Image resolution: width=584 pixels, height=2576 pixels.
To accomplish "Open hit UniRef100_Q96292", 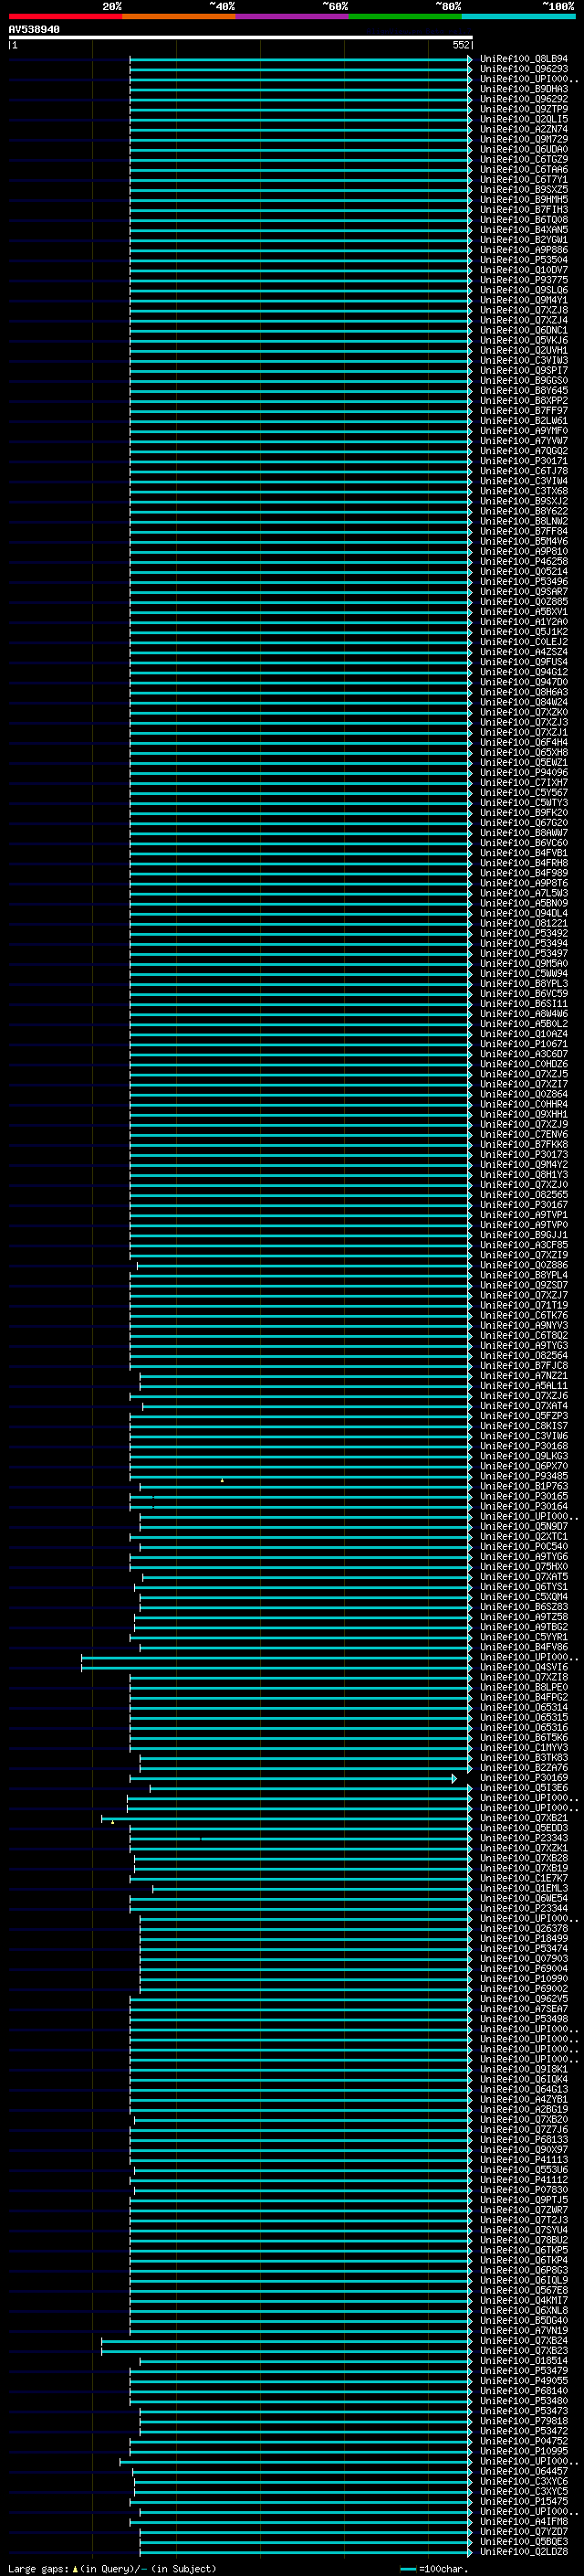I will pos(524,99).
